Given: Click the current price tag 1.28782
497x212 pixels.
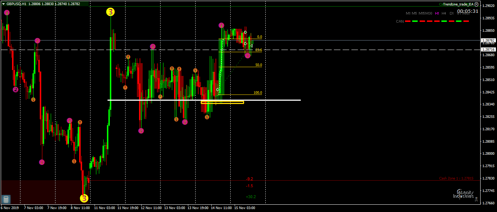Looking at the screenshot, I should tap(488, 40).
